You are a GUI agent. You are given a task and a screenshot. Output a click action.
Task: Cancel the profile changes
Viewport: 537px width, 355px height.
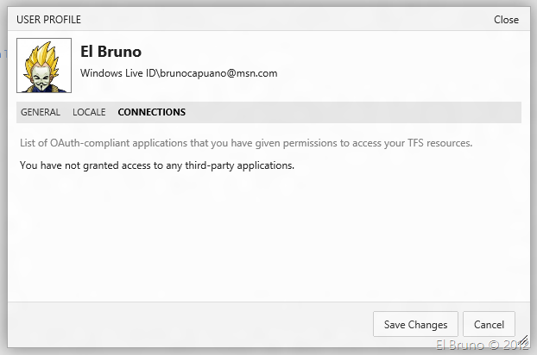(489, 325)
